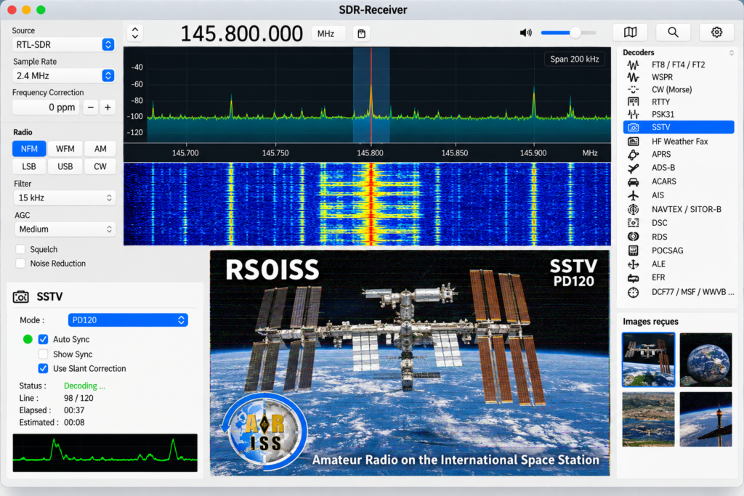Viewport: 744px width, 496px height.
Task: Click the APRS decoder icon
Action: point(633,155)
